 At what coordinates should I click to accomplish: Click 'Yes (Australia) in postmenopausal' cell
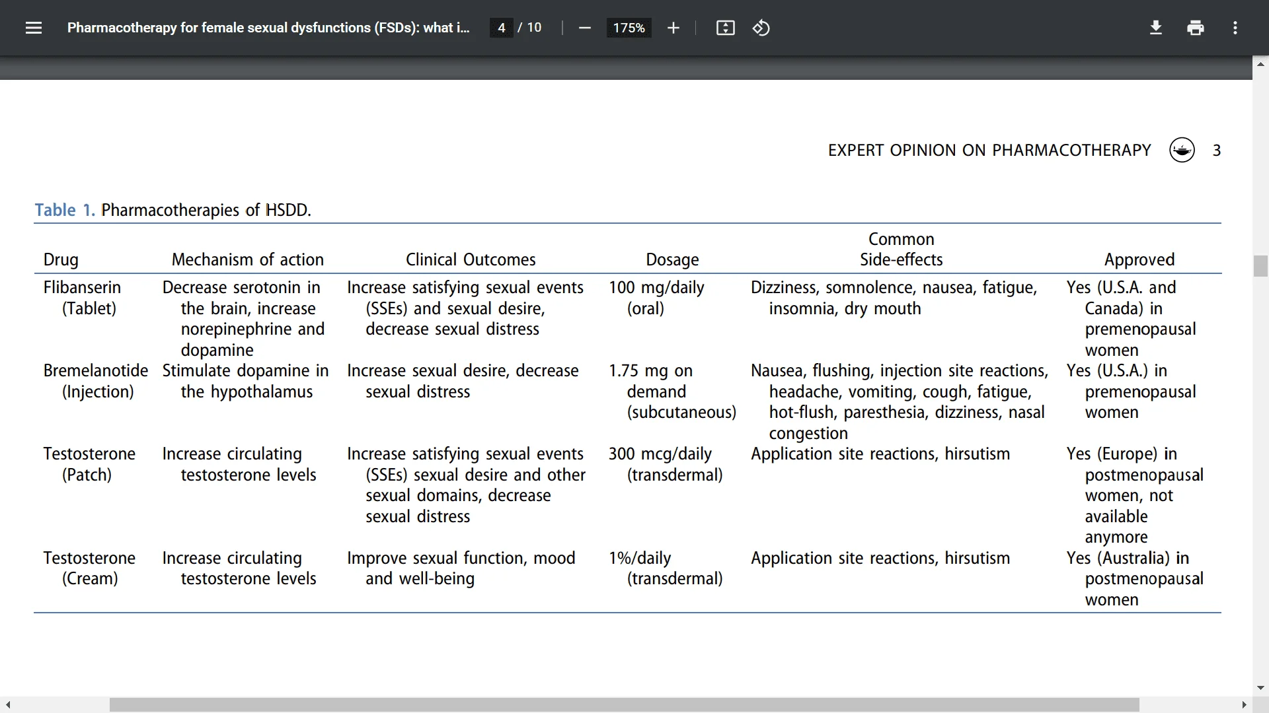[x=1135, y=578]
